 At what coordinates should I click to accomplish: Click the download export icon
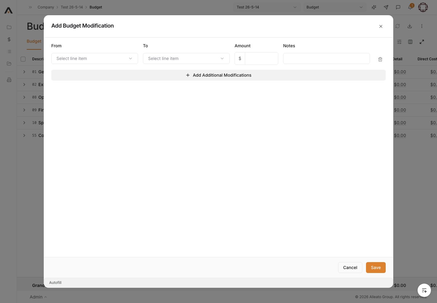tap(410, 26)
